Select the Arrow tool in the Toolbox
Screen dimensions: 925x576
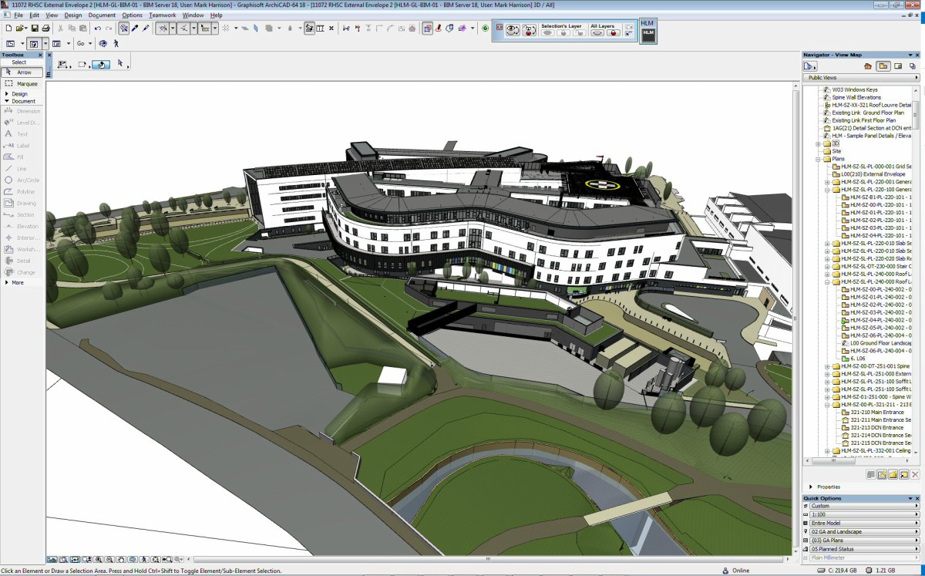coord(23,72)
